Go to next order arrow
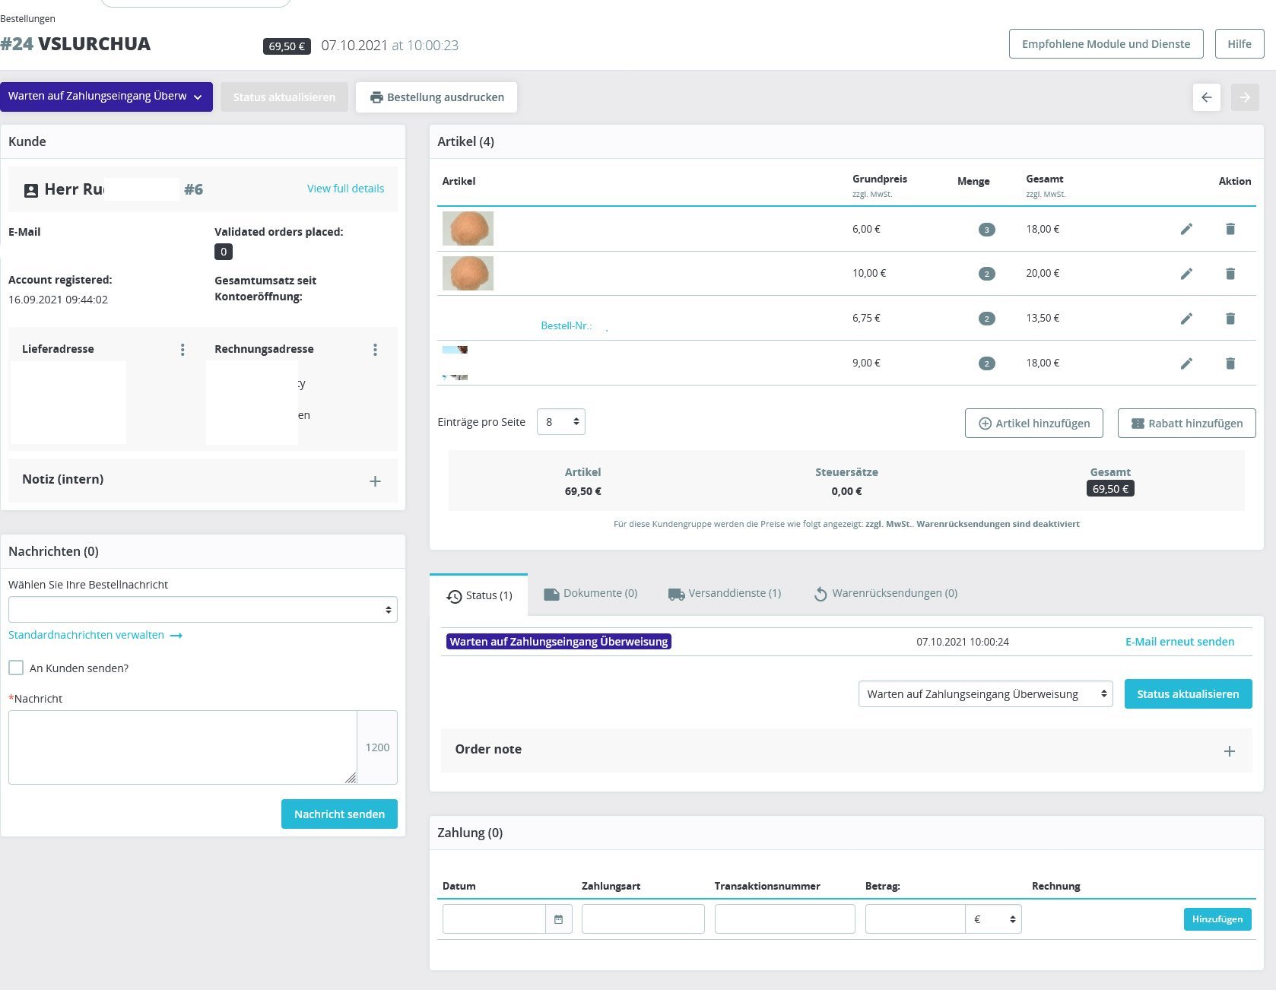Image resolution: width=1276 pixels, height=990 pixels. pyautogui.click(x=1245, y=97)
